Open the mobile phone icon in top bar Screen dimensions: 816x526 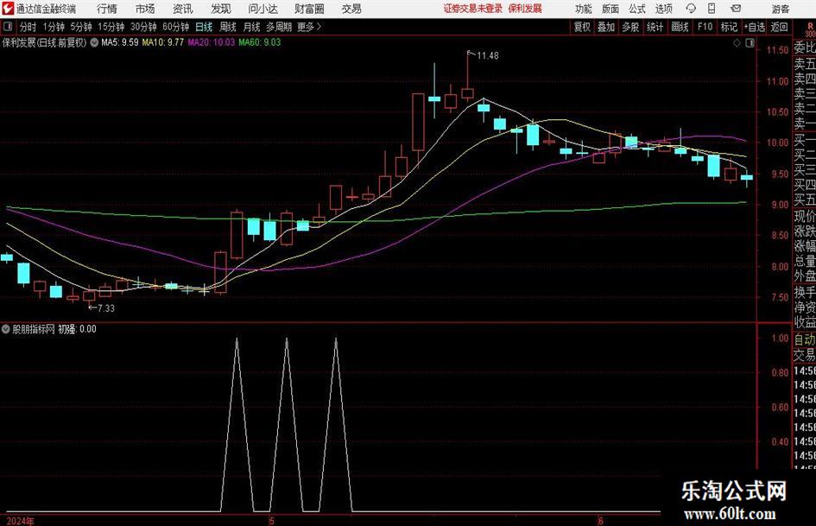tap(712, 9)
